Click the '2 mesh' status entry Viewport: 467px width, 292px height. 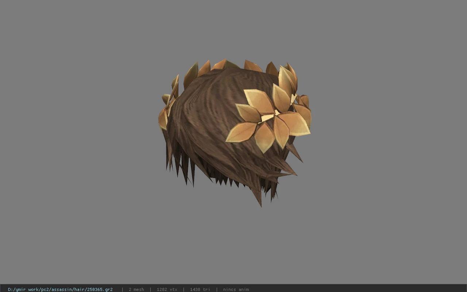(x=136, y=289)
